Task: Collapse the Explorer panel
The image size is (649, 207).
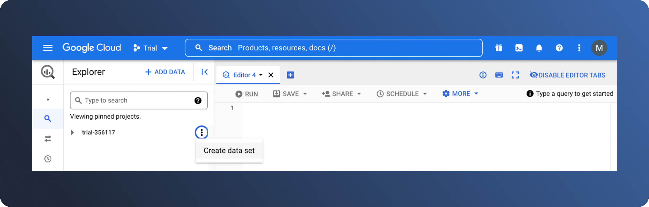Action: tap(204, 72)
